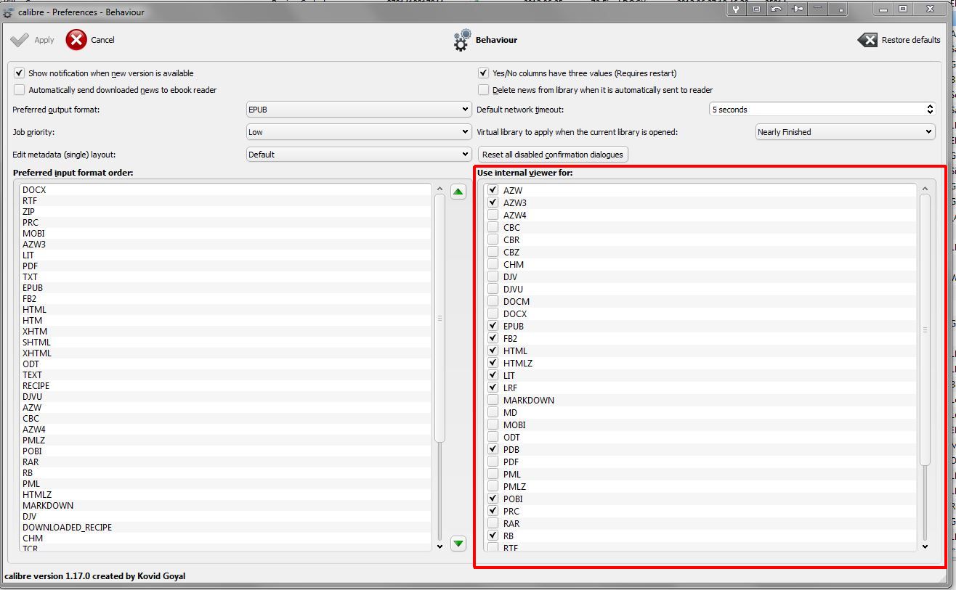Select EPUB in the preferred input format list
Screen dimensions: 956x590
[225, 288]
